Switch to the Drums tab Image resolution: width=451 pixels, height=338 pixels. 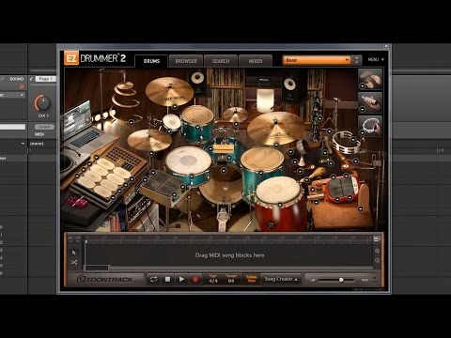tap(151, 61)
